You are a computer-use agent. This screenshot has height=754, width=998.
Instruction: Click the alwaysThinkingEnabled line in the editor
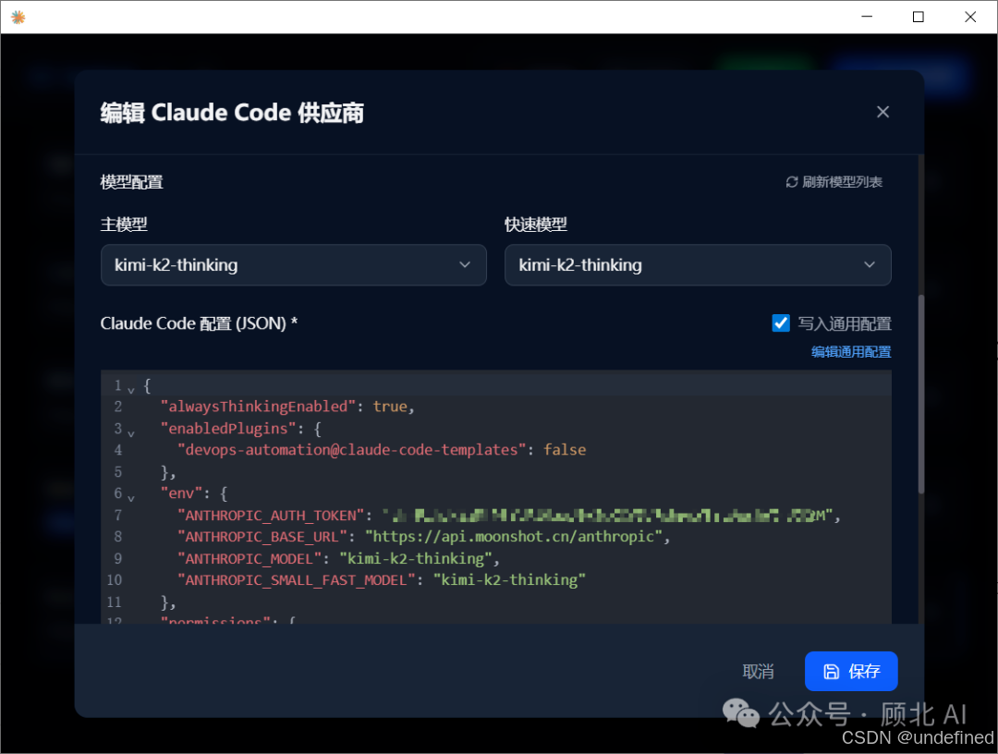point(287,407)
